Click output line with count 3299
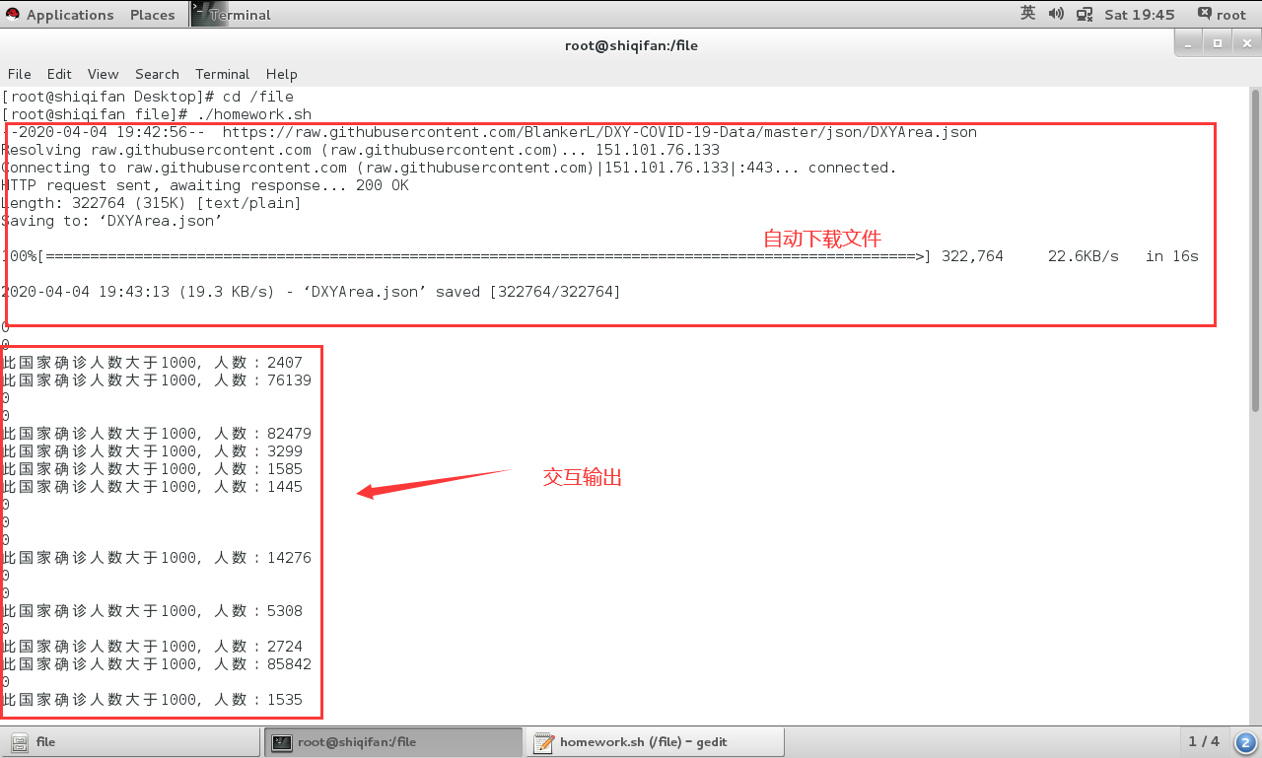 (153, 451)
